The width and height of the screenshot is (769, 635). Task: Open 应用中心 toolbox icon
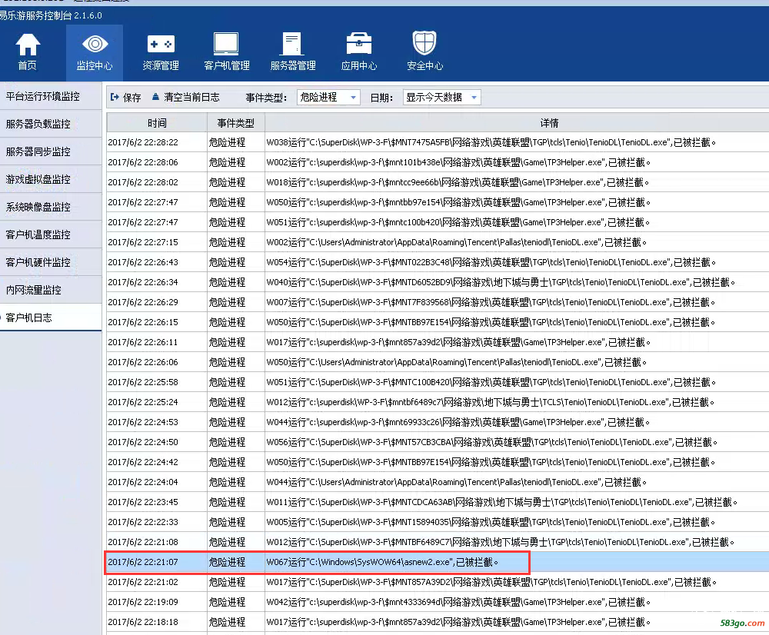359,52
